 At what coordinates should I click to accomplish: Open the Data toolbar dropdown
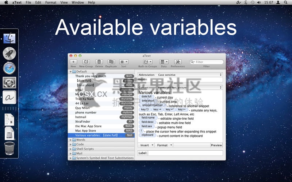(164, 62)
